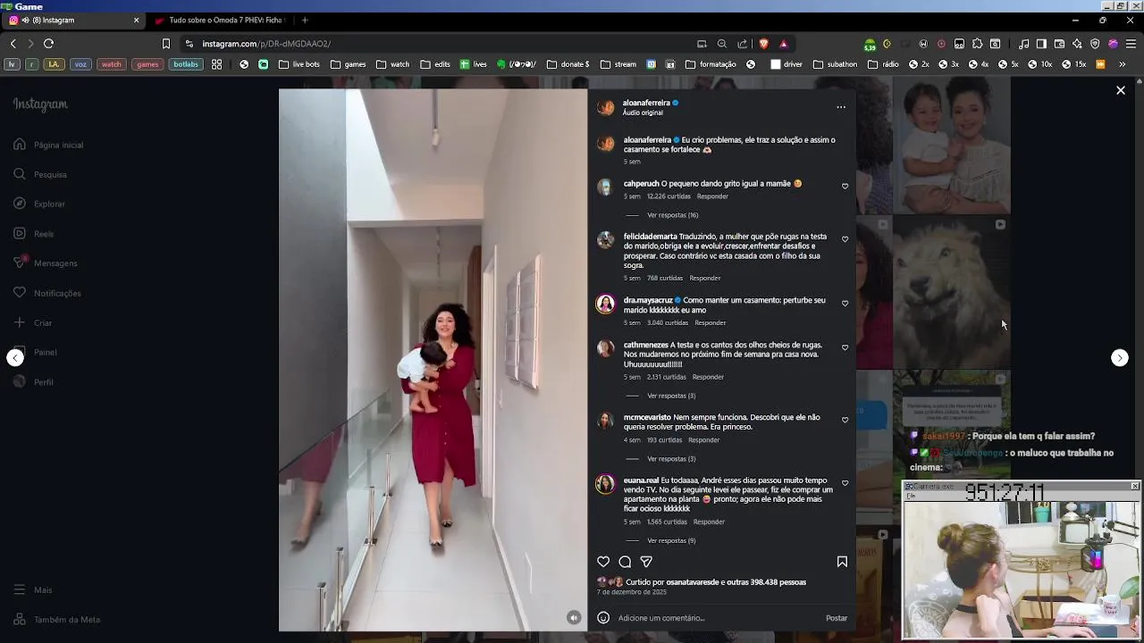Open Pesquisa in Instagram sidebar
Screen dimensions: 1144x643
coord(40,174)
